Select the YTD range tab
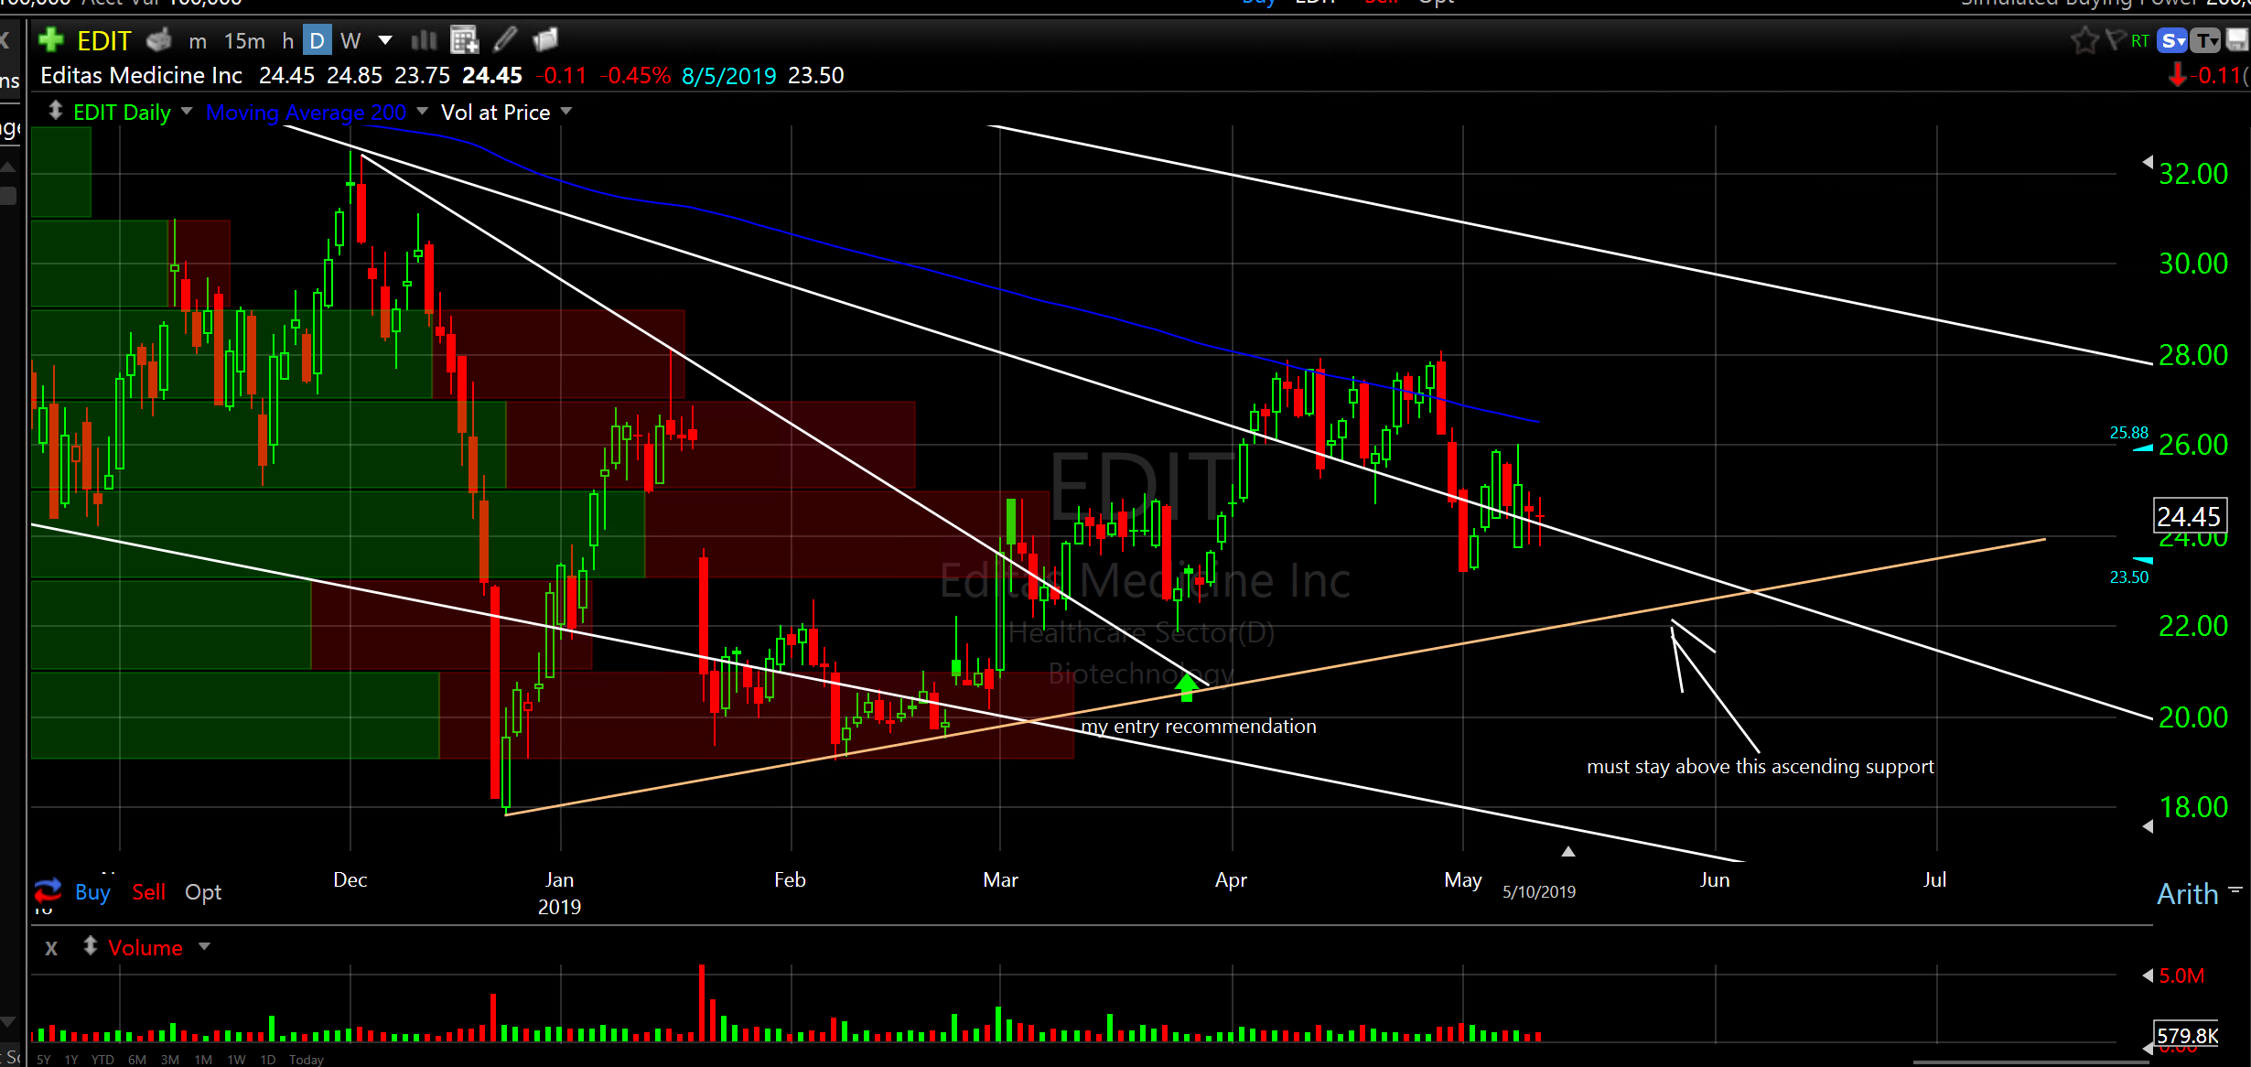 [x=102, y=1060]
